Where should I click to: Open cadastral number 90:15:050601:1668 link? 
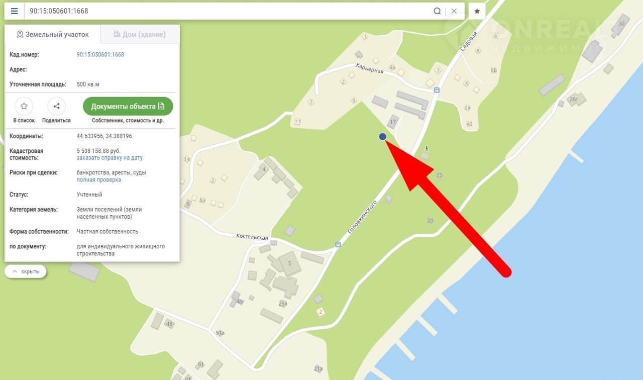point(100,54)
